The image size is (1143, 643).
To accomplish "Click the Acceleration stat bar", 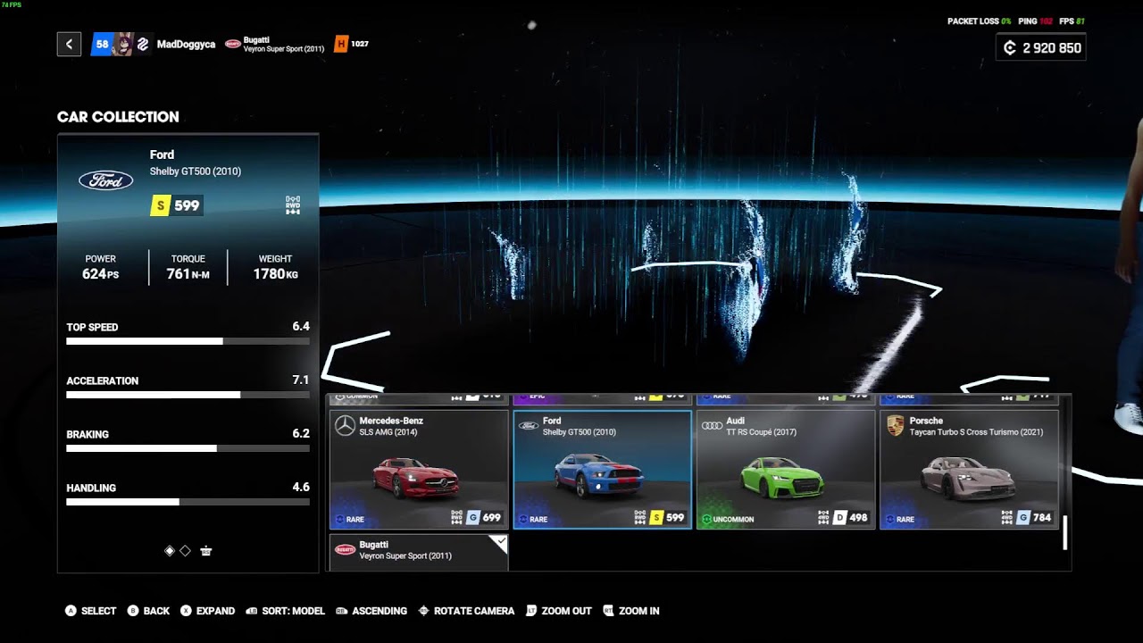I will tap(188, 395).
